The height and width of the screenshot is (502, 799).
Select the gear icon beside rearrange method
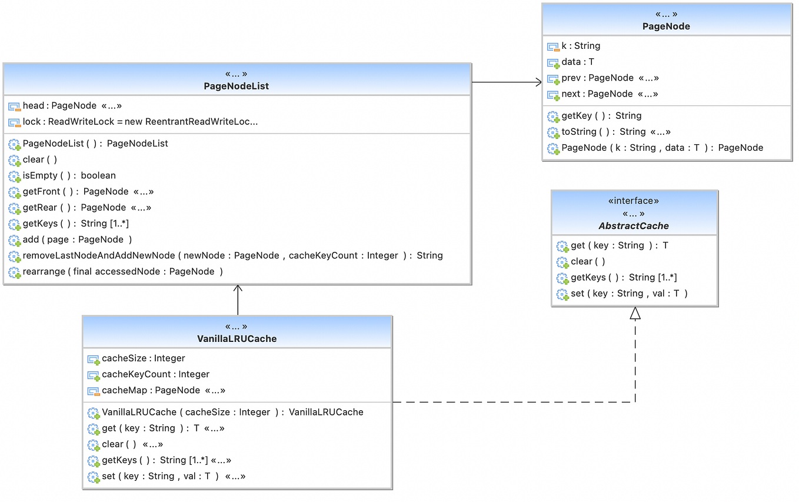coord(14,271)
